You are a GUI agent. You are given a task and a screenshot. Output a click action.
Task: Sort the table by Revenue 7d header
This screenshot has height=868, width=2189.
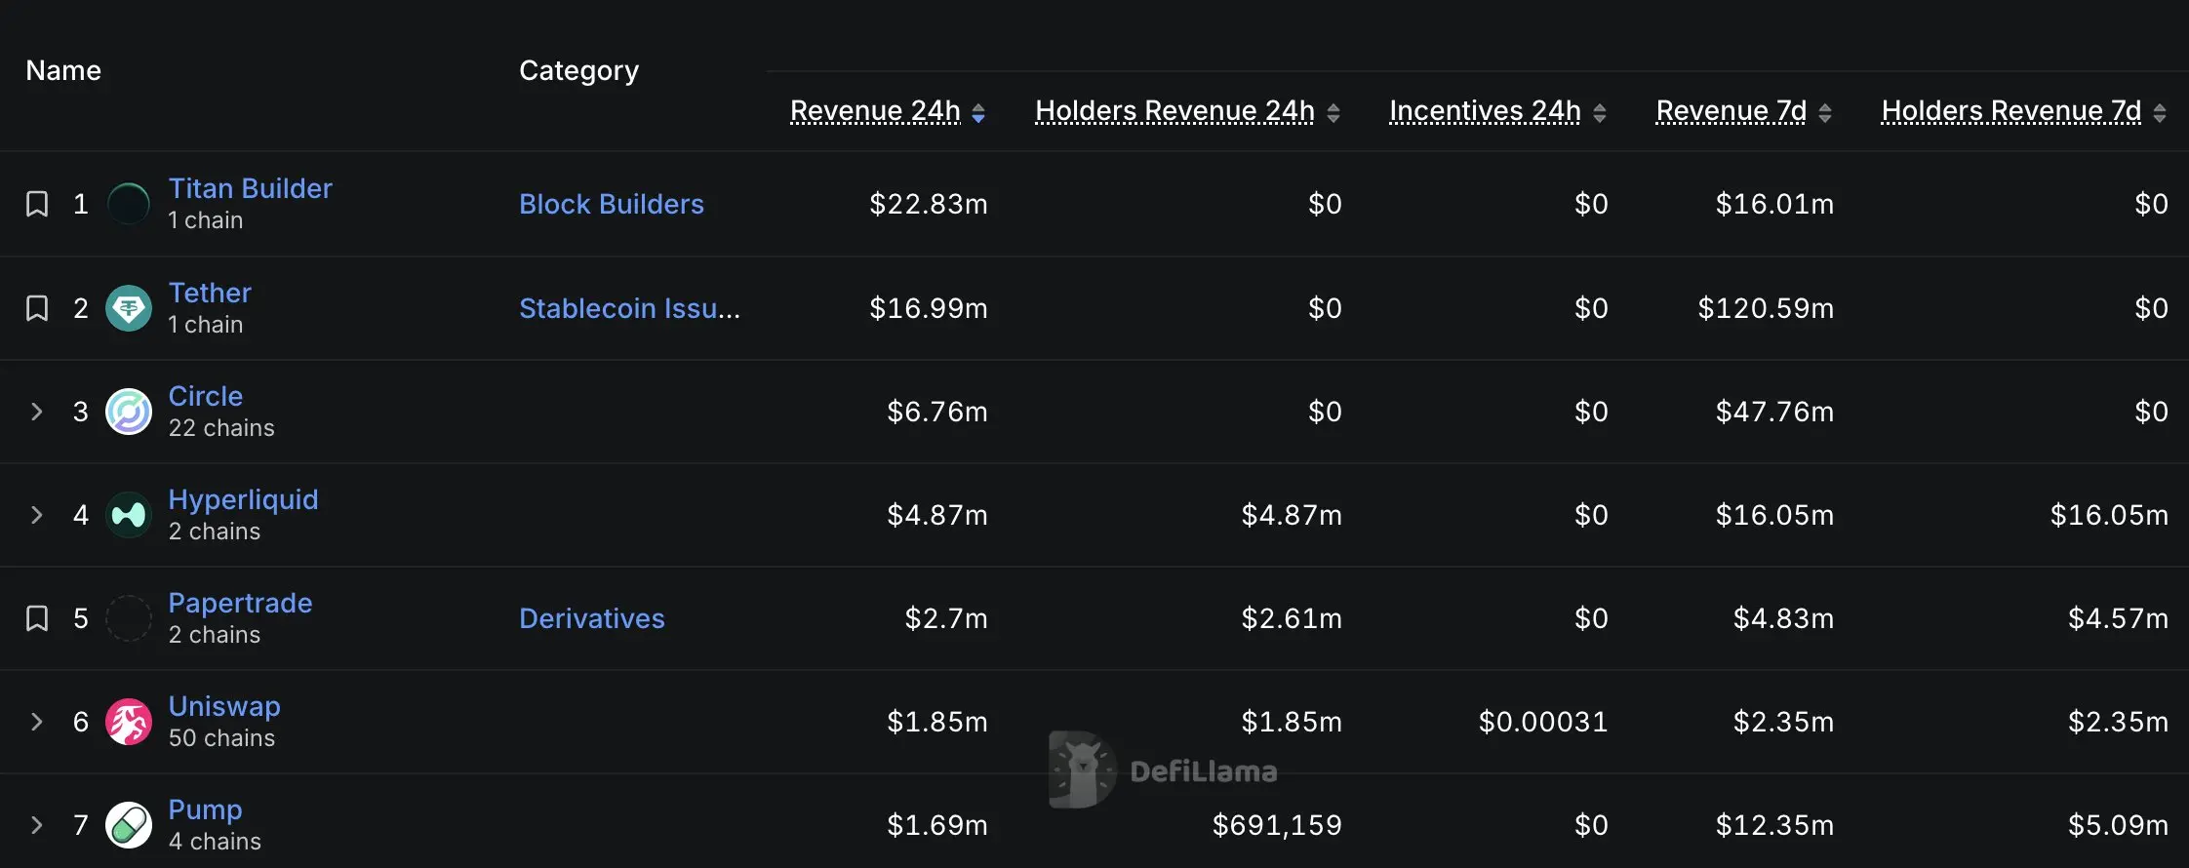tap(1731, 111)
